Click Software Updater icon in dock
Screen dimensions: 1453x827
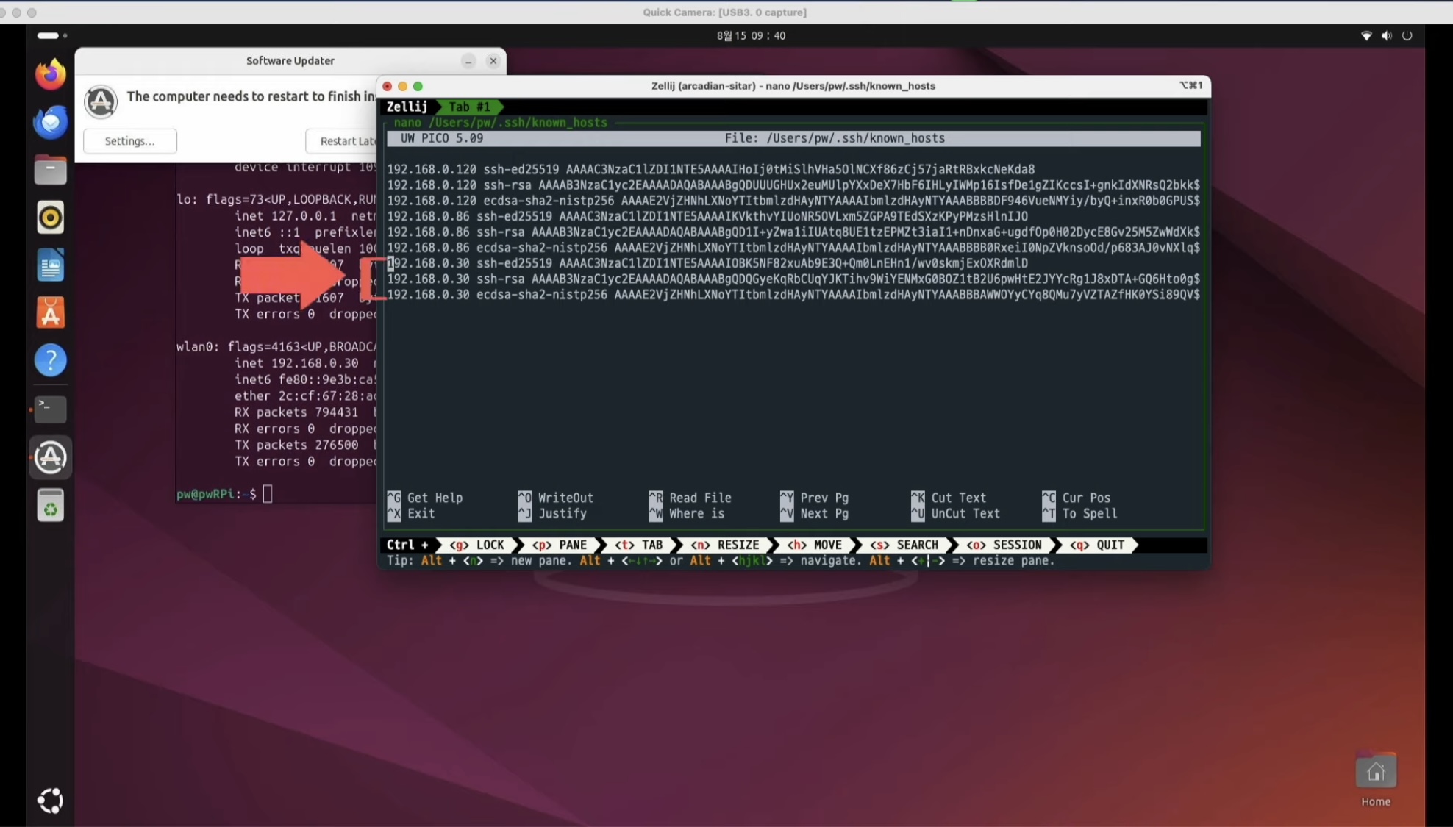point(50,457)
